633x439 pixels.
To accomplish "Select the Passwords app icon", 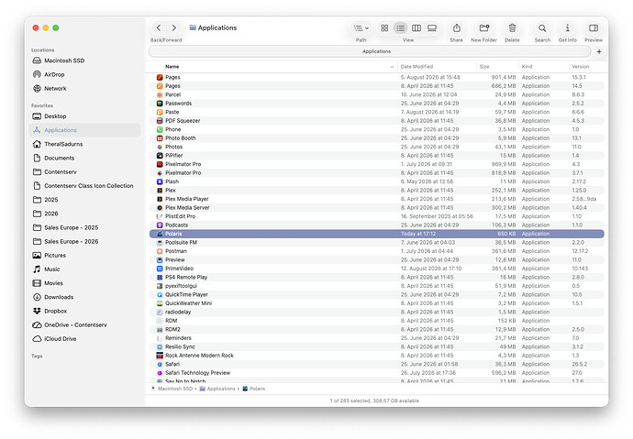I will pos(160,104).
